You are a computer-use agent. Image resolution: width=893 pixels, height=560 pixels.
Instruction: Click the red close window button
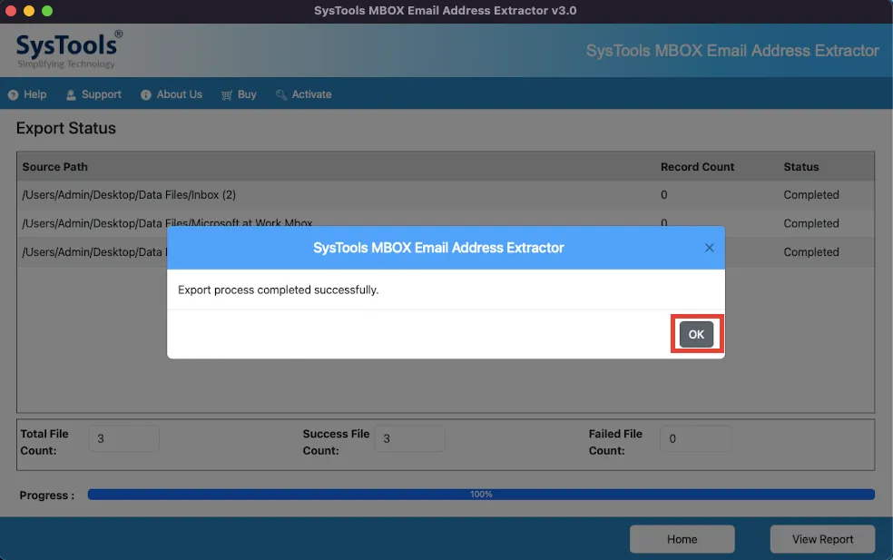click(x=11, y=11)
